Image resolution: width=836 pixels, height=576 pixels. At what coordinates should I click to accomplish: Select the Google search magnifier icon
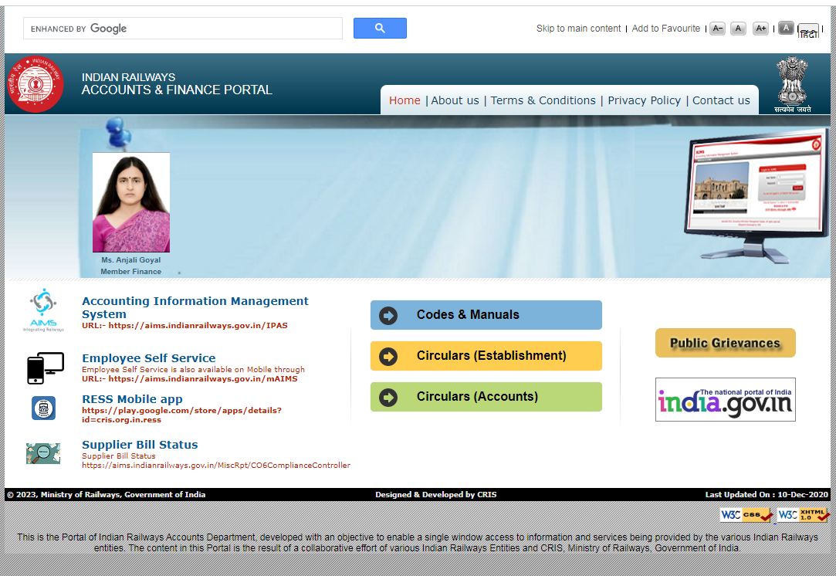[x=380, y=28]
